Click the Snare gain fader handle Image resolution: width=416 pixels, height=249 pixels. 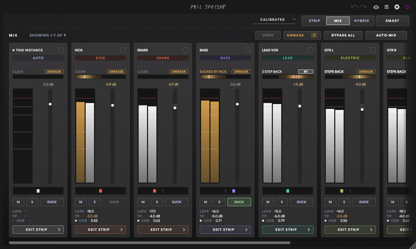[175, 108]
